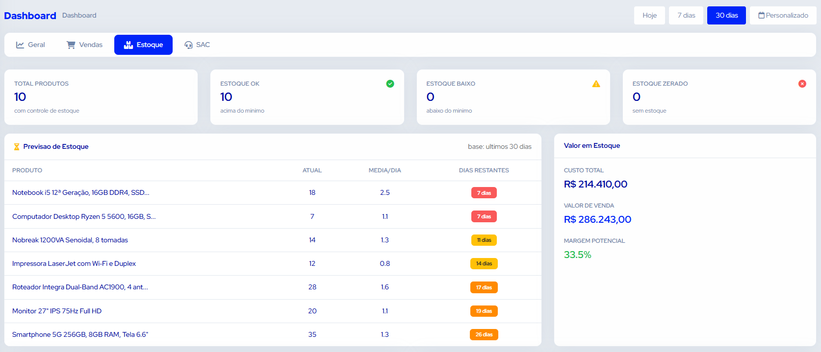The image size is (821, 352).
Task: Click the orange 26 dias badge for Smartphone
Action: [x=484, y=334]
